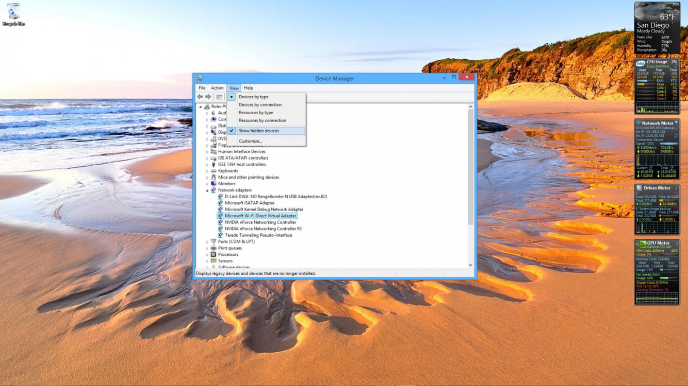This screenshot has width=688, height=386.
Task: Click the Keyboards category icon
Action: pyautogui.click(x=214, y=171)
